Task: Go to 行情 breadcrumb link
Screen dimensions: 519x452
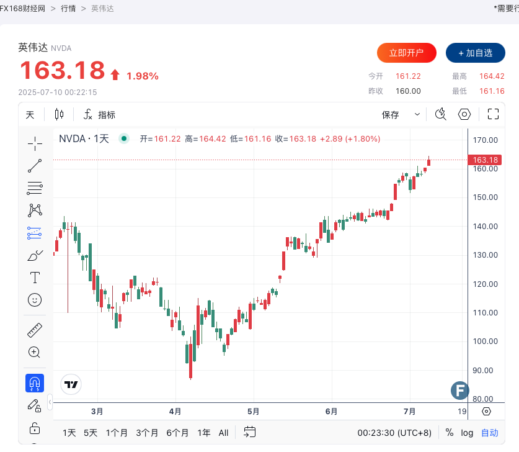Action: tap(68, 9)
